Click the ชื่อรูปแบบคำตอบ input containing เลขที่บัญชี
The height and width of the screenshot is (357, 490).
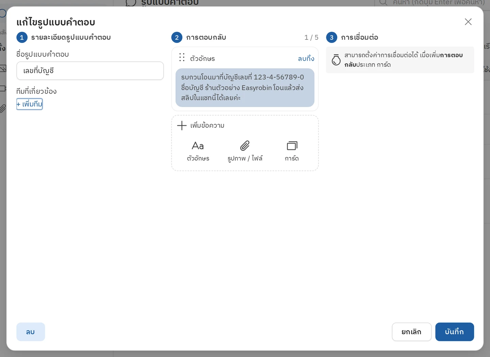coord(90,71)
